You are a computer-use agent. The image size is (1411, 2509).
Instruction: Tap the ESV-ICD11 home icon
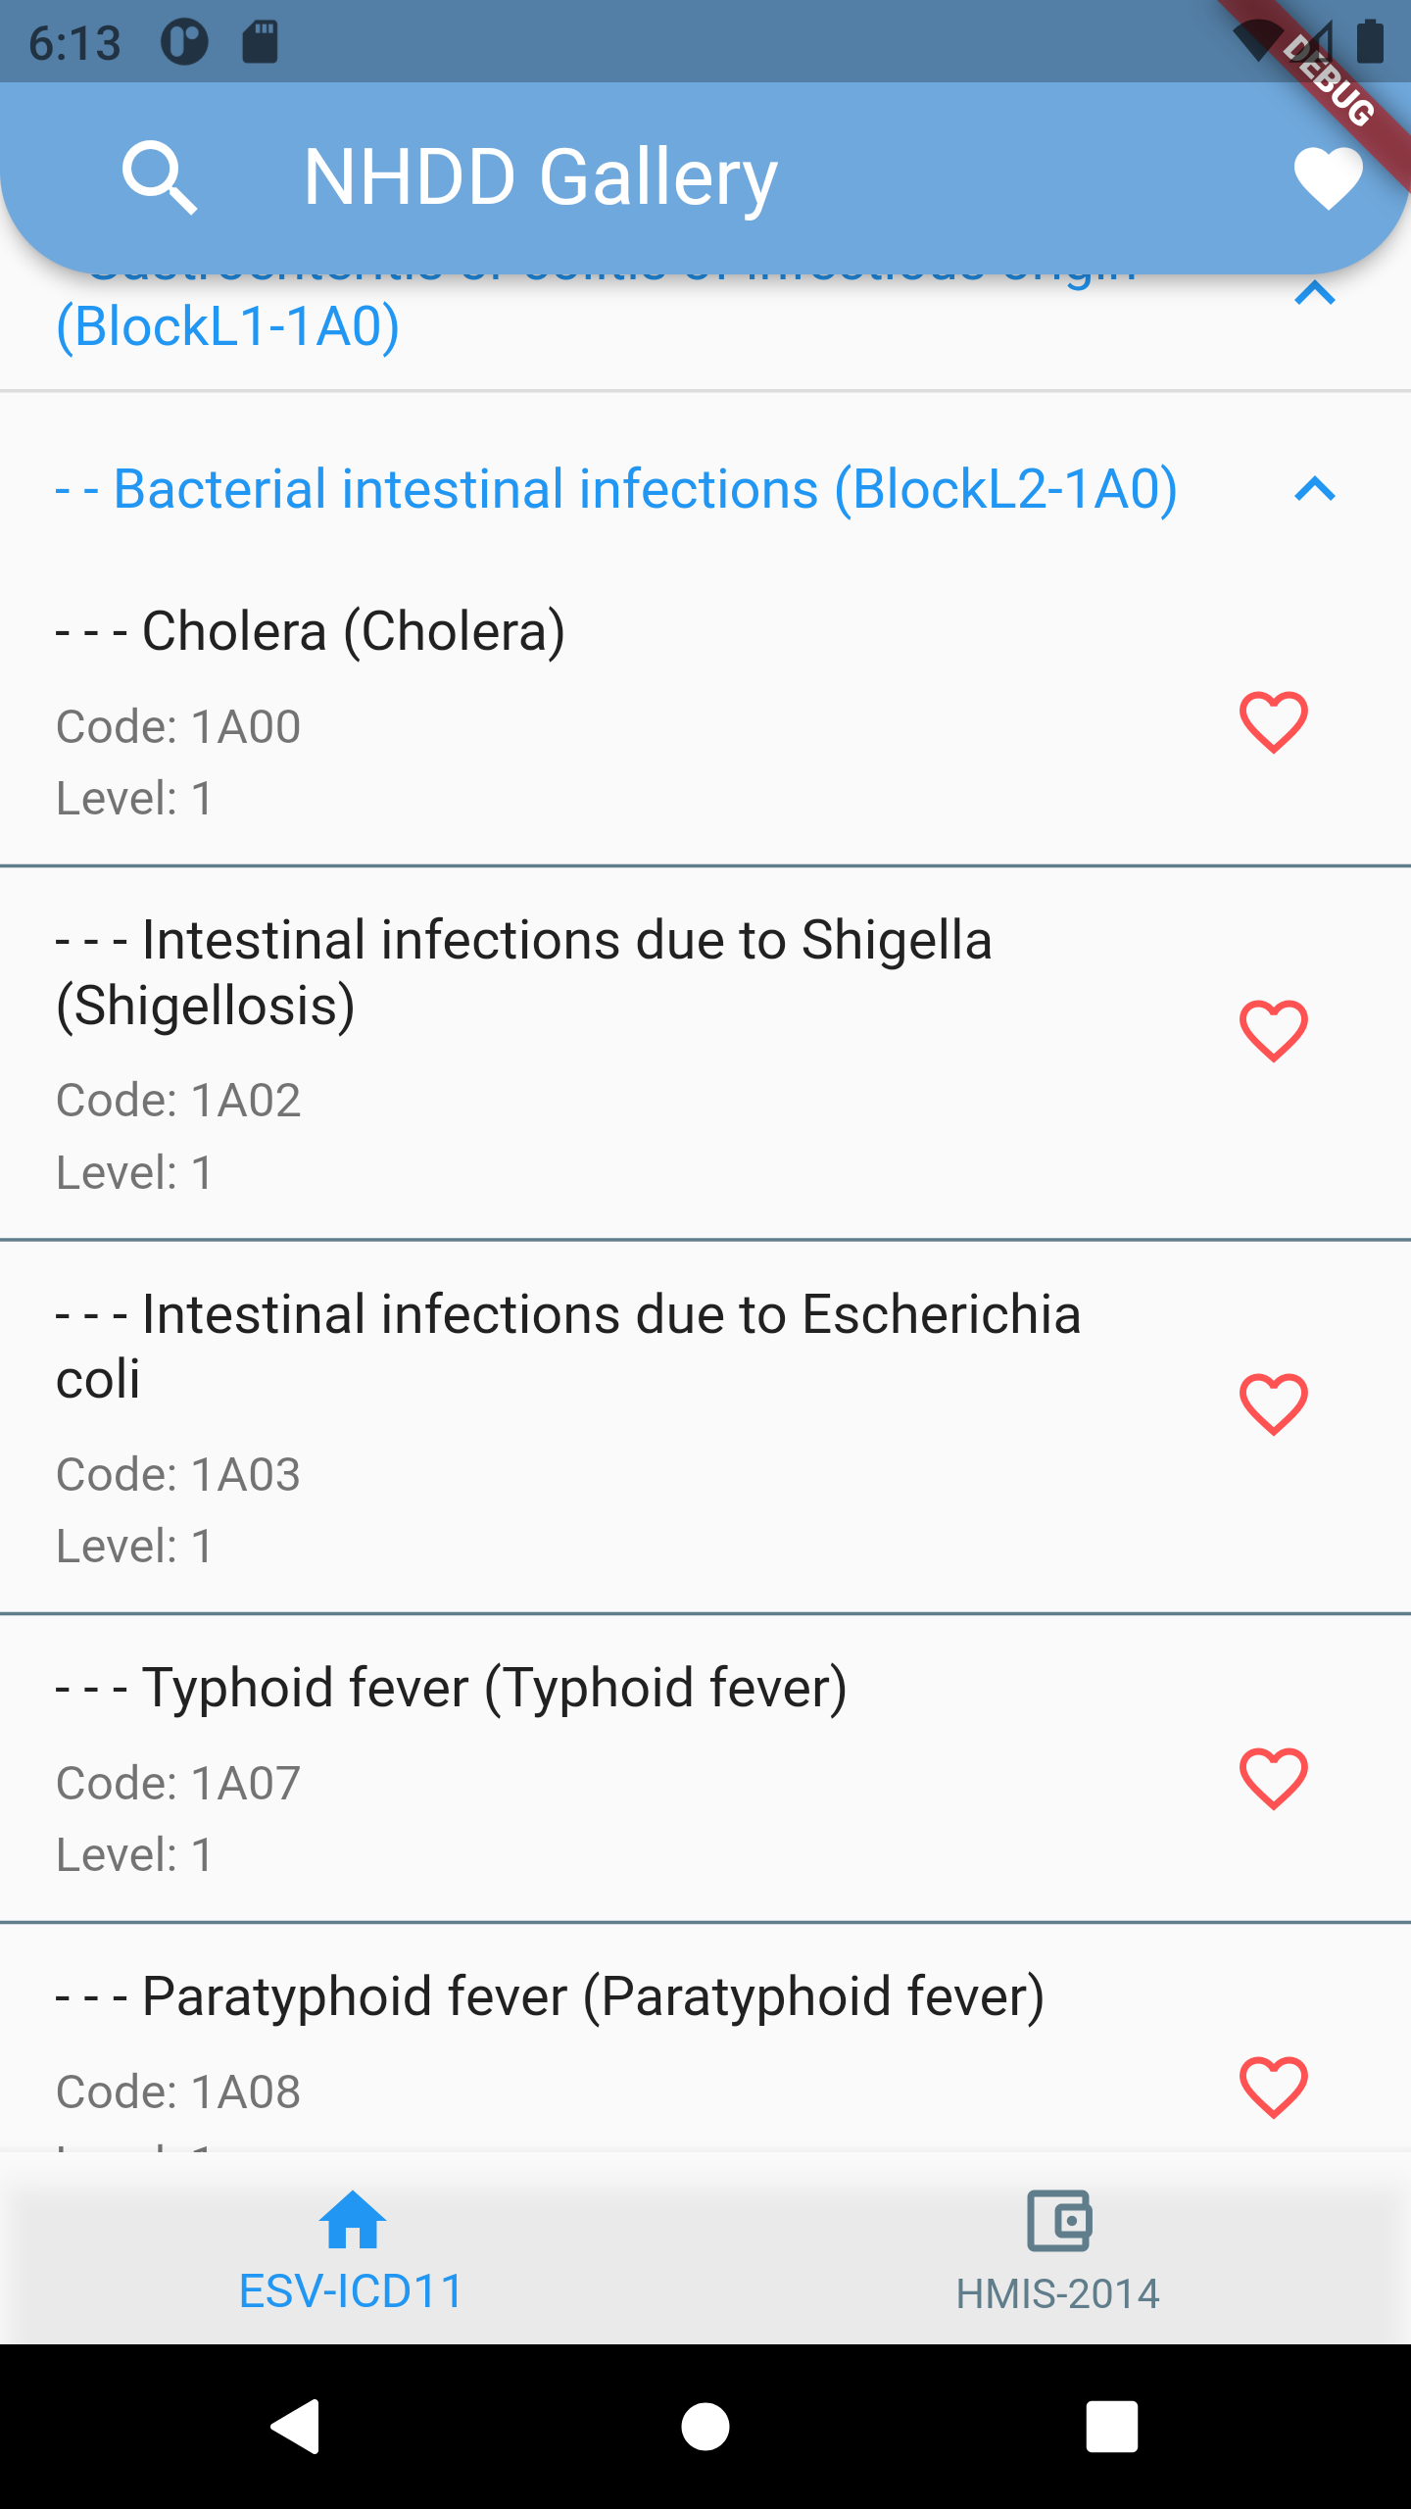(353, 2220)
